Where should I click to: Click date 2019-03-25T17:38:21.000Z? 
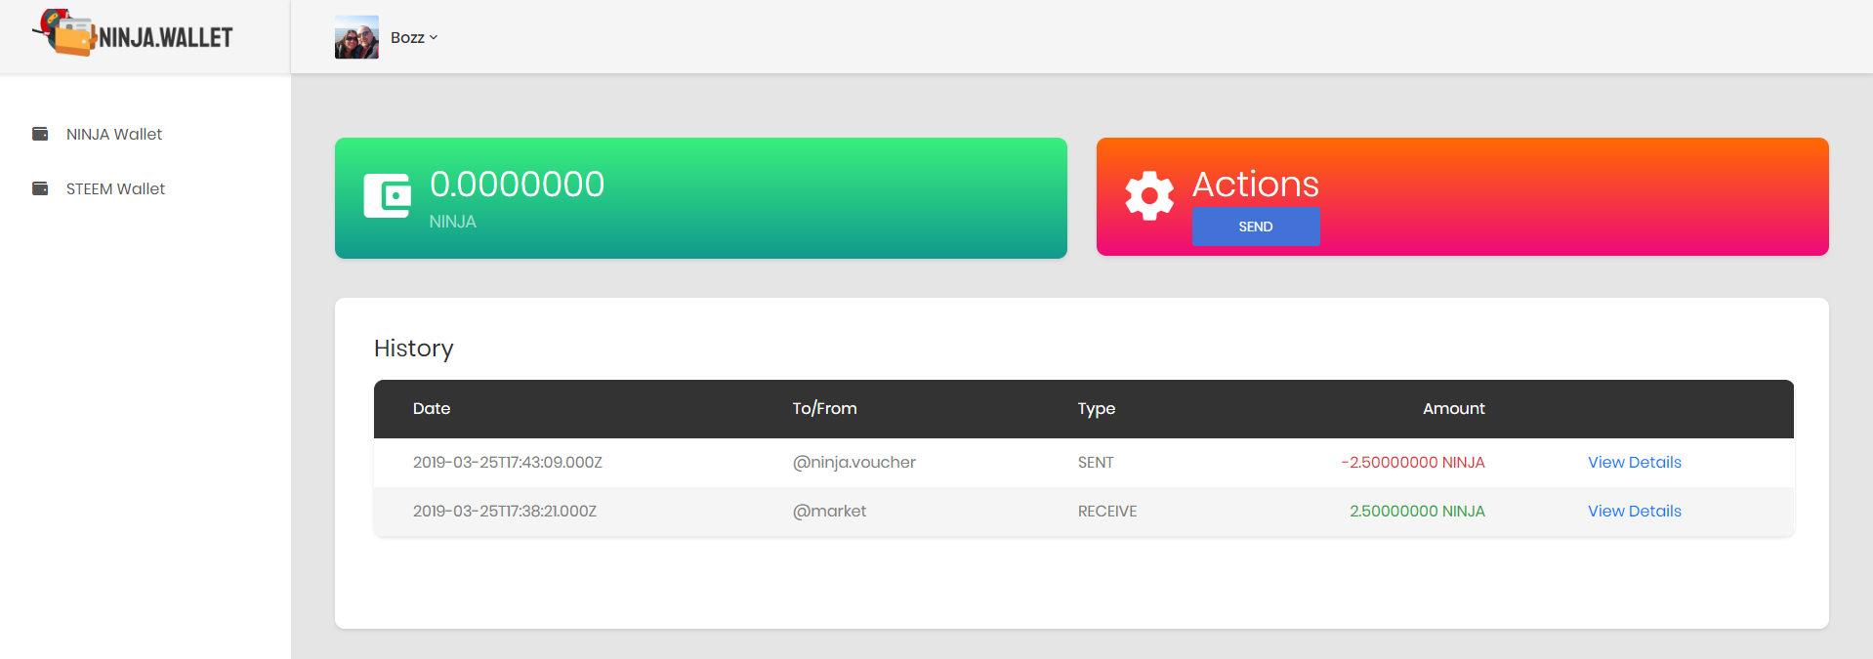point(505,511)
